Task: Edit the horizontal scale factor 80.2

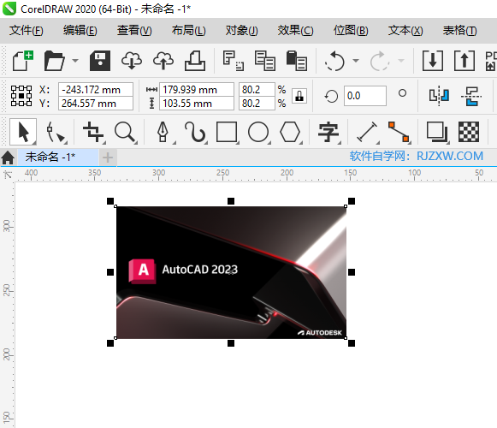Action: click(x=257, y=90)
